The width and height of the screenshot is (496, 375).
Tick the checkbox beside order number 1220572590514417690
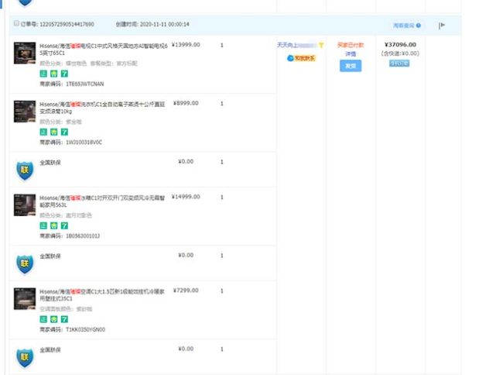[x=16, y=23]
